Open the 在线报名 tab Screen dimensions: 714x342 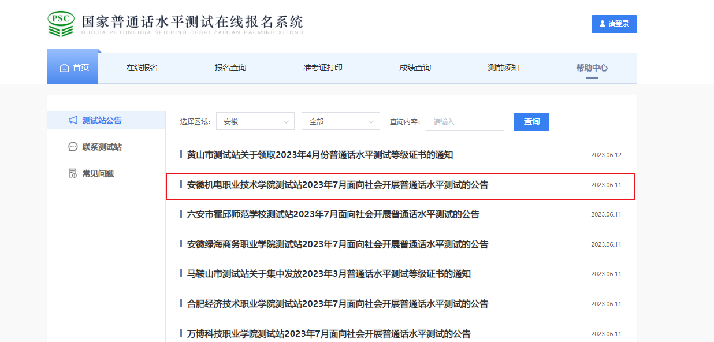[142, 68]
